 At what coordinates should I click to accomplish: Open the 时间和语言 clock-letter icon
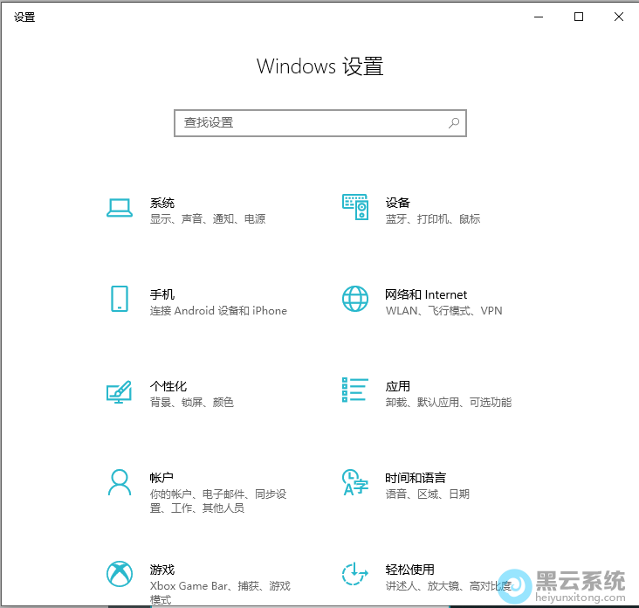click(355, 482)
